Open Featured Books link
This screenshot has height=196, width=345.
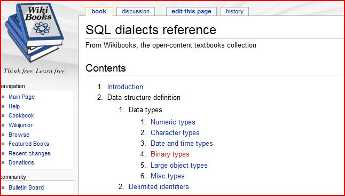pos(29,144)
